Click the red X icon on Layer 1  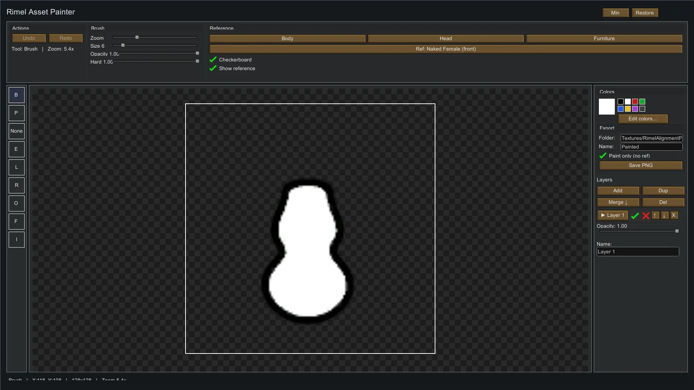click(646, 216)
